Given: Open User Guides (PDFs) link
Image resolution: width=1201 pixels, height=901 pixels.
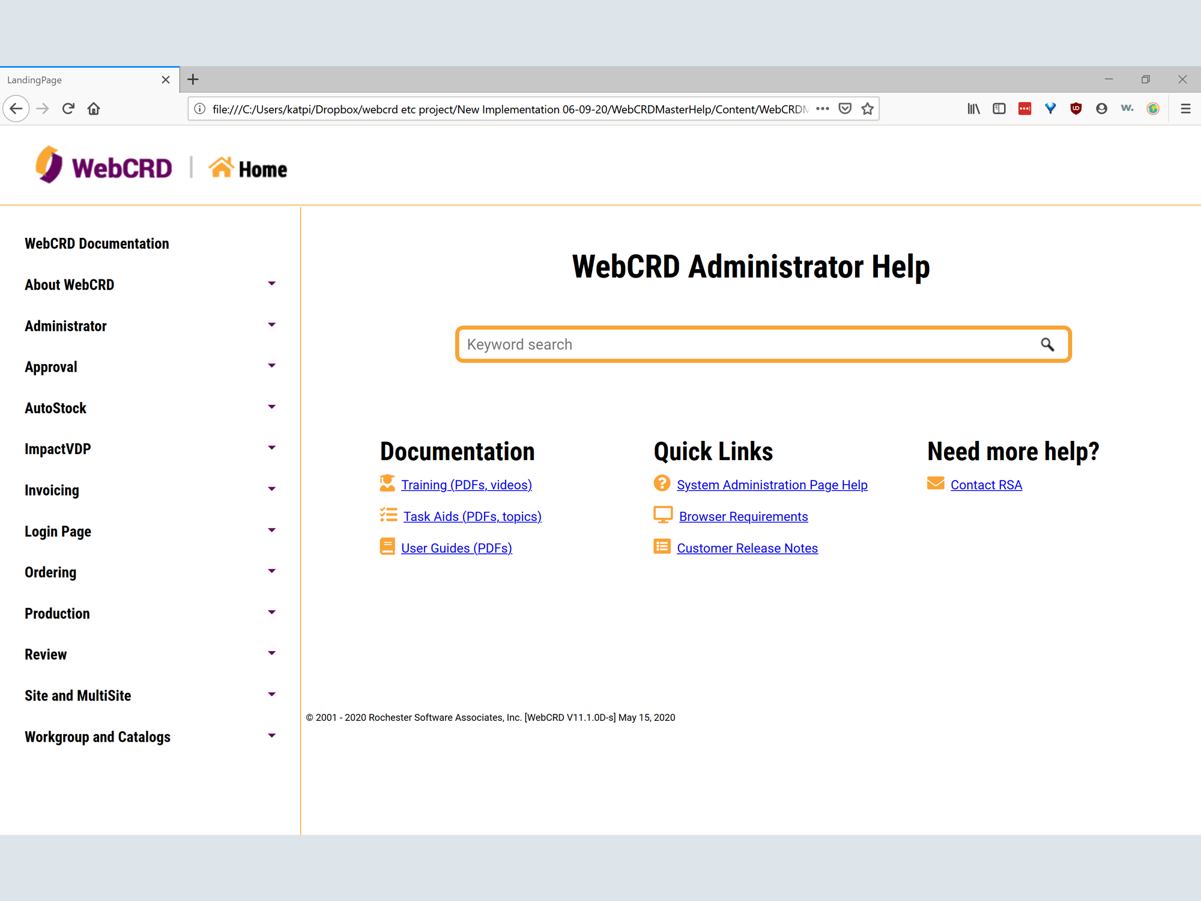Looking at the screenshot, I should pos(456,548).
